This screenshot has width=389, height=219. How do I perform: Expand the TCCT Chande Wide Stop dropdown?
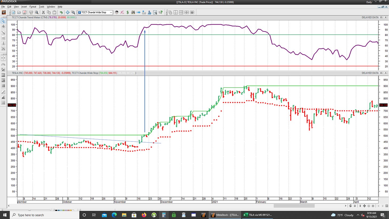[111, 12]
